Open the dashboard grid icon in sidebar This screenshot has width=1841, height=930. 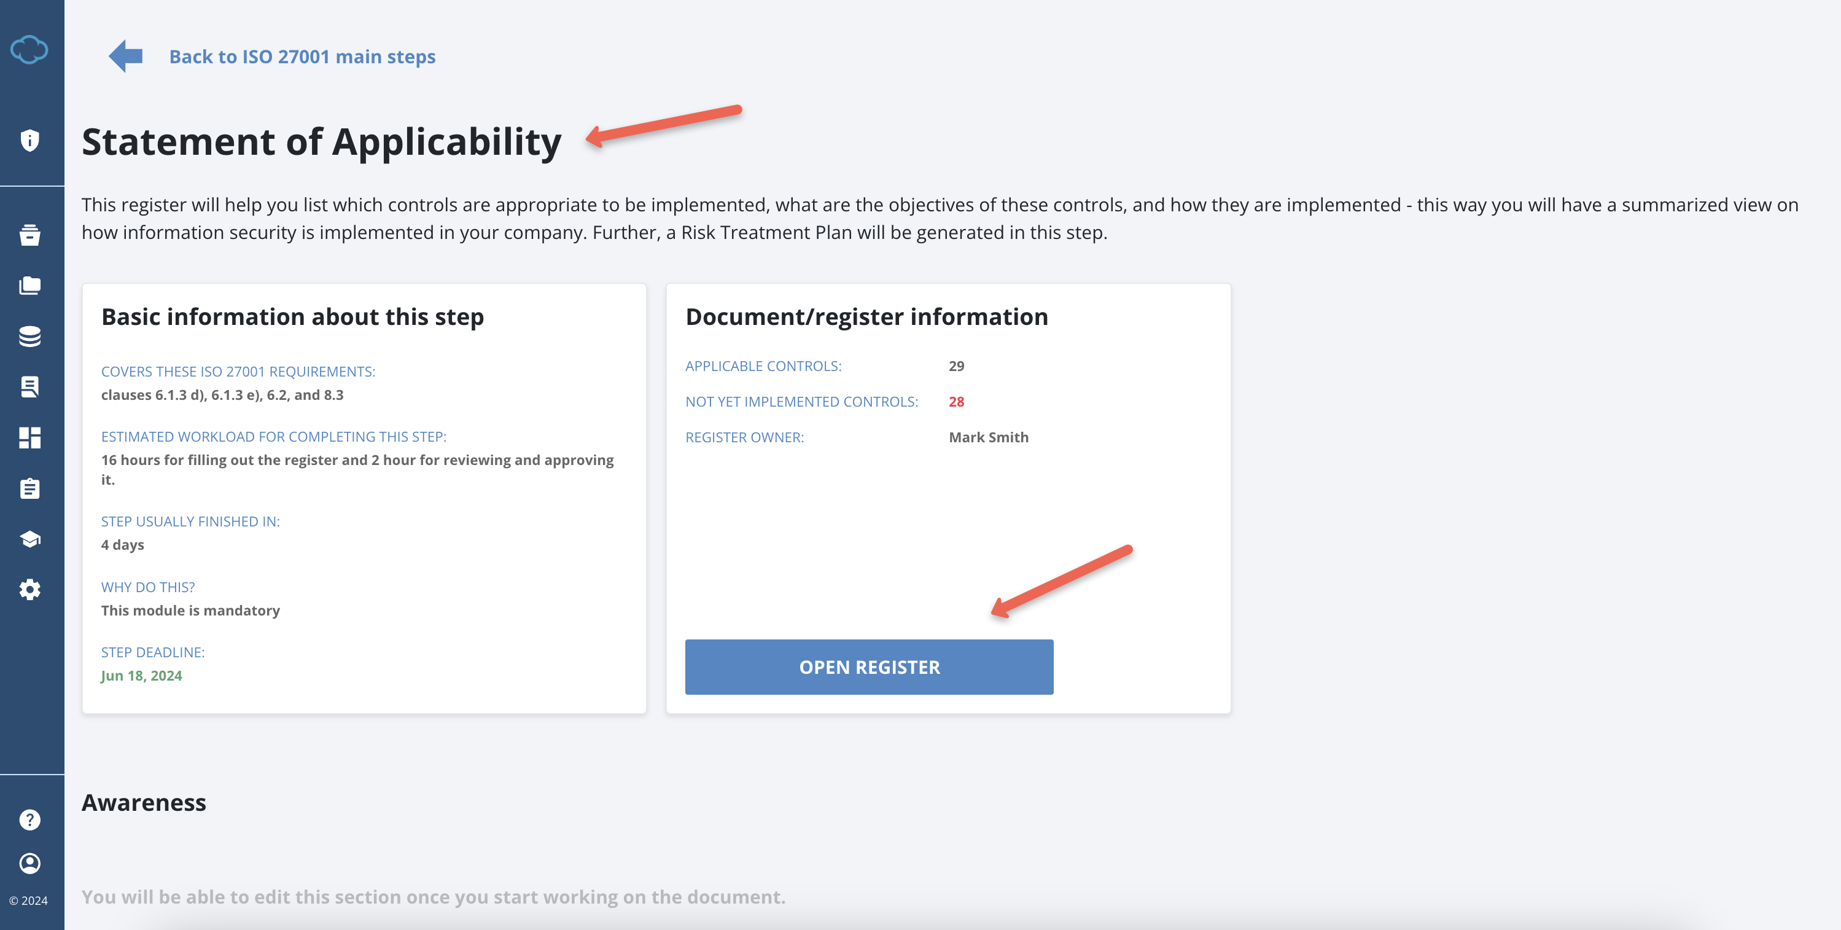[30, 437]
